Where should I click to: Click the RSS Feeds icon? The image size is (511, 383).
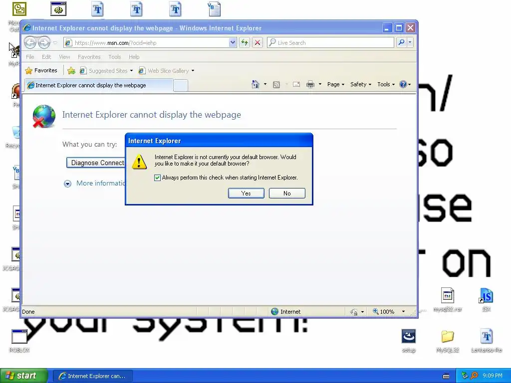pyautogui.click(x=276, y=85)
